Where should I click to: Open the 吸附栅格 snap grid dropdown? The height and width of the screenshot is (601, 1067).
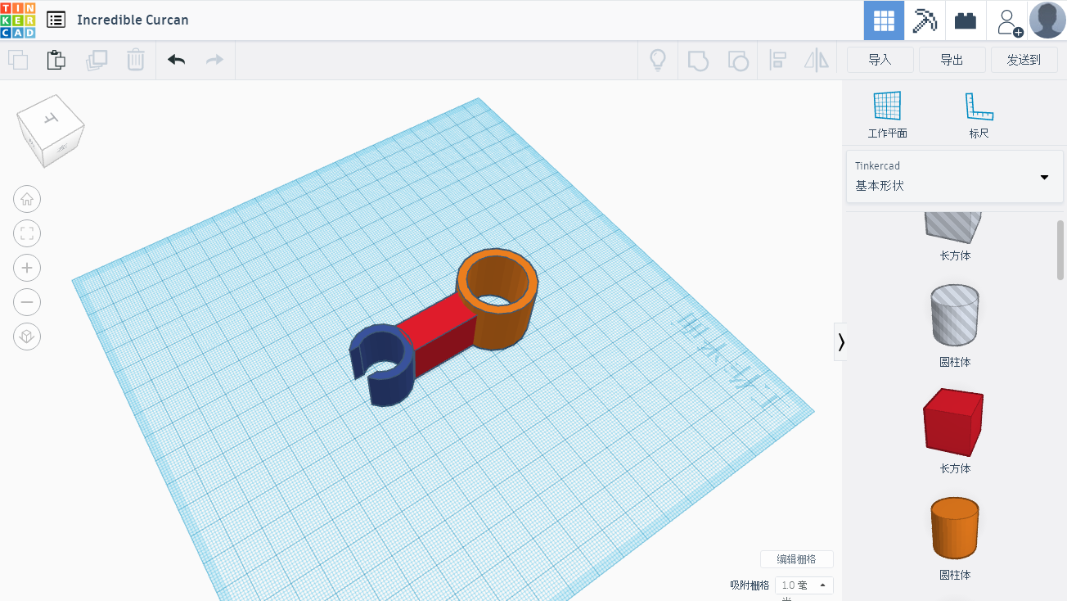coord(804,585)
